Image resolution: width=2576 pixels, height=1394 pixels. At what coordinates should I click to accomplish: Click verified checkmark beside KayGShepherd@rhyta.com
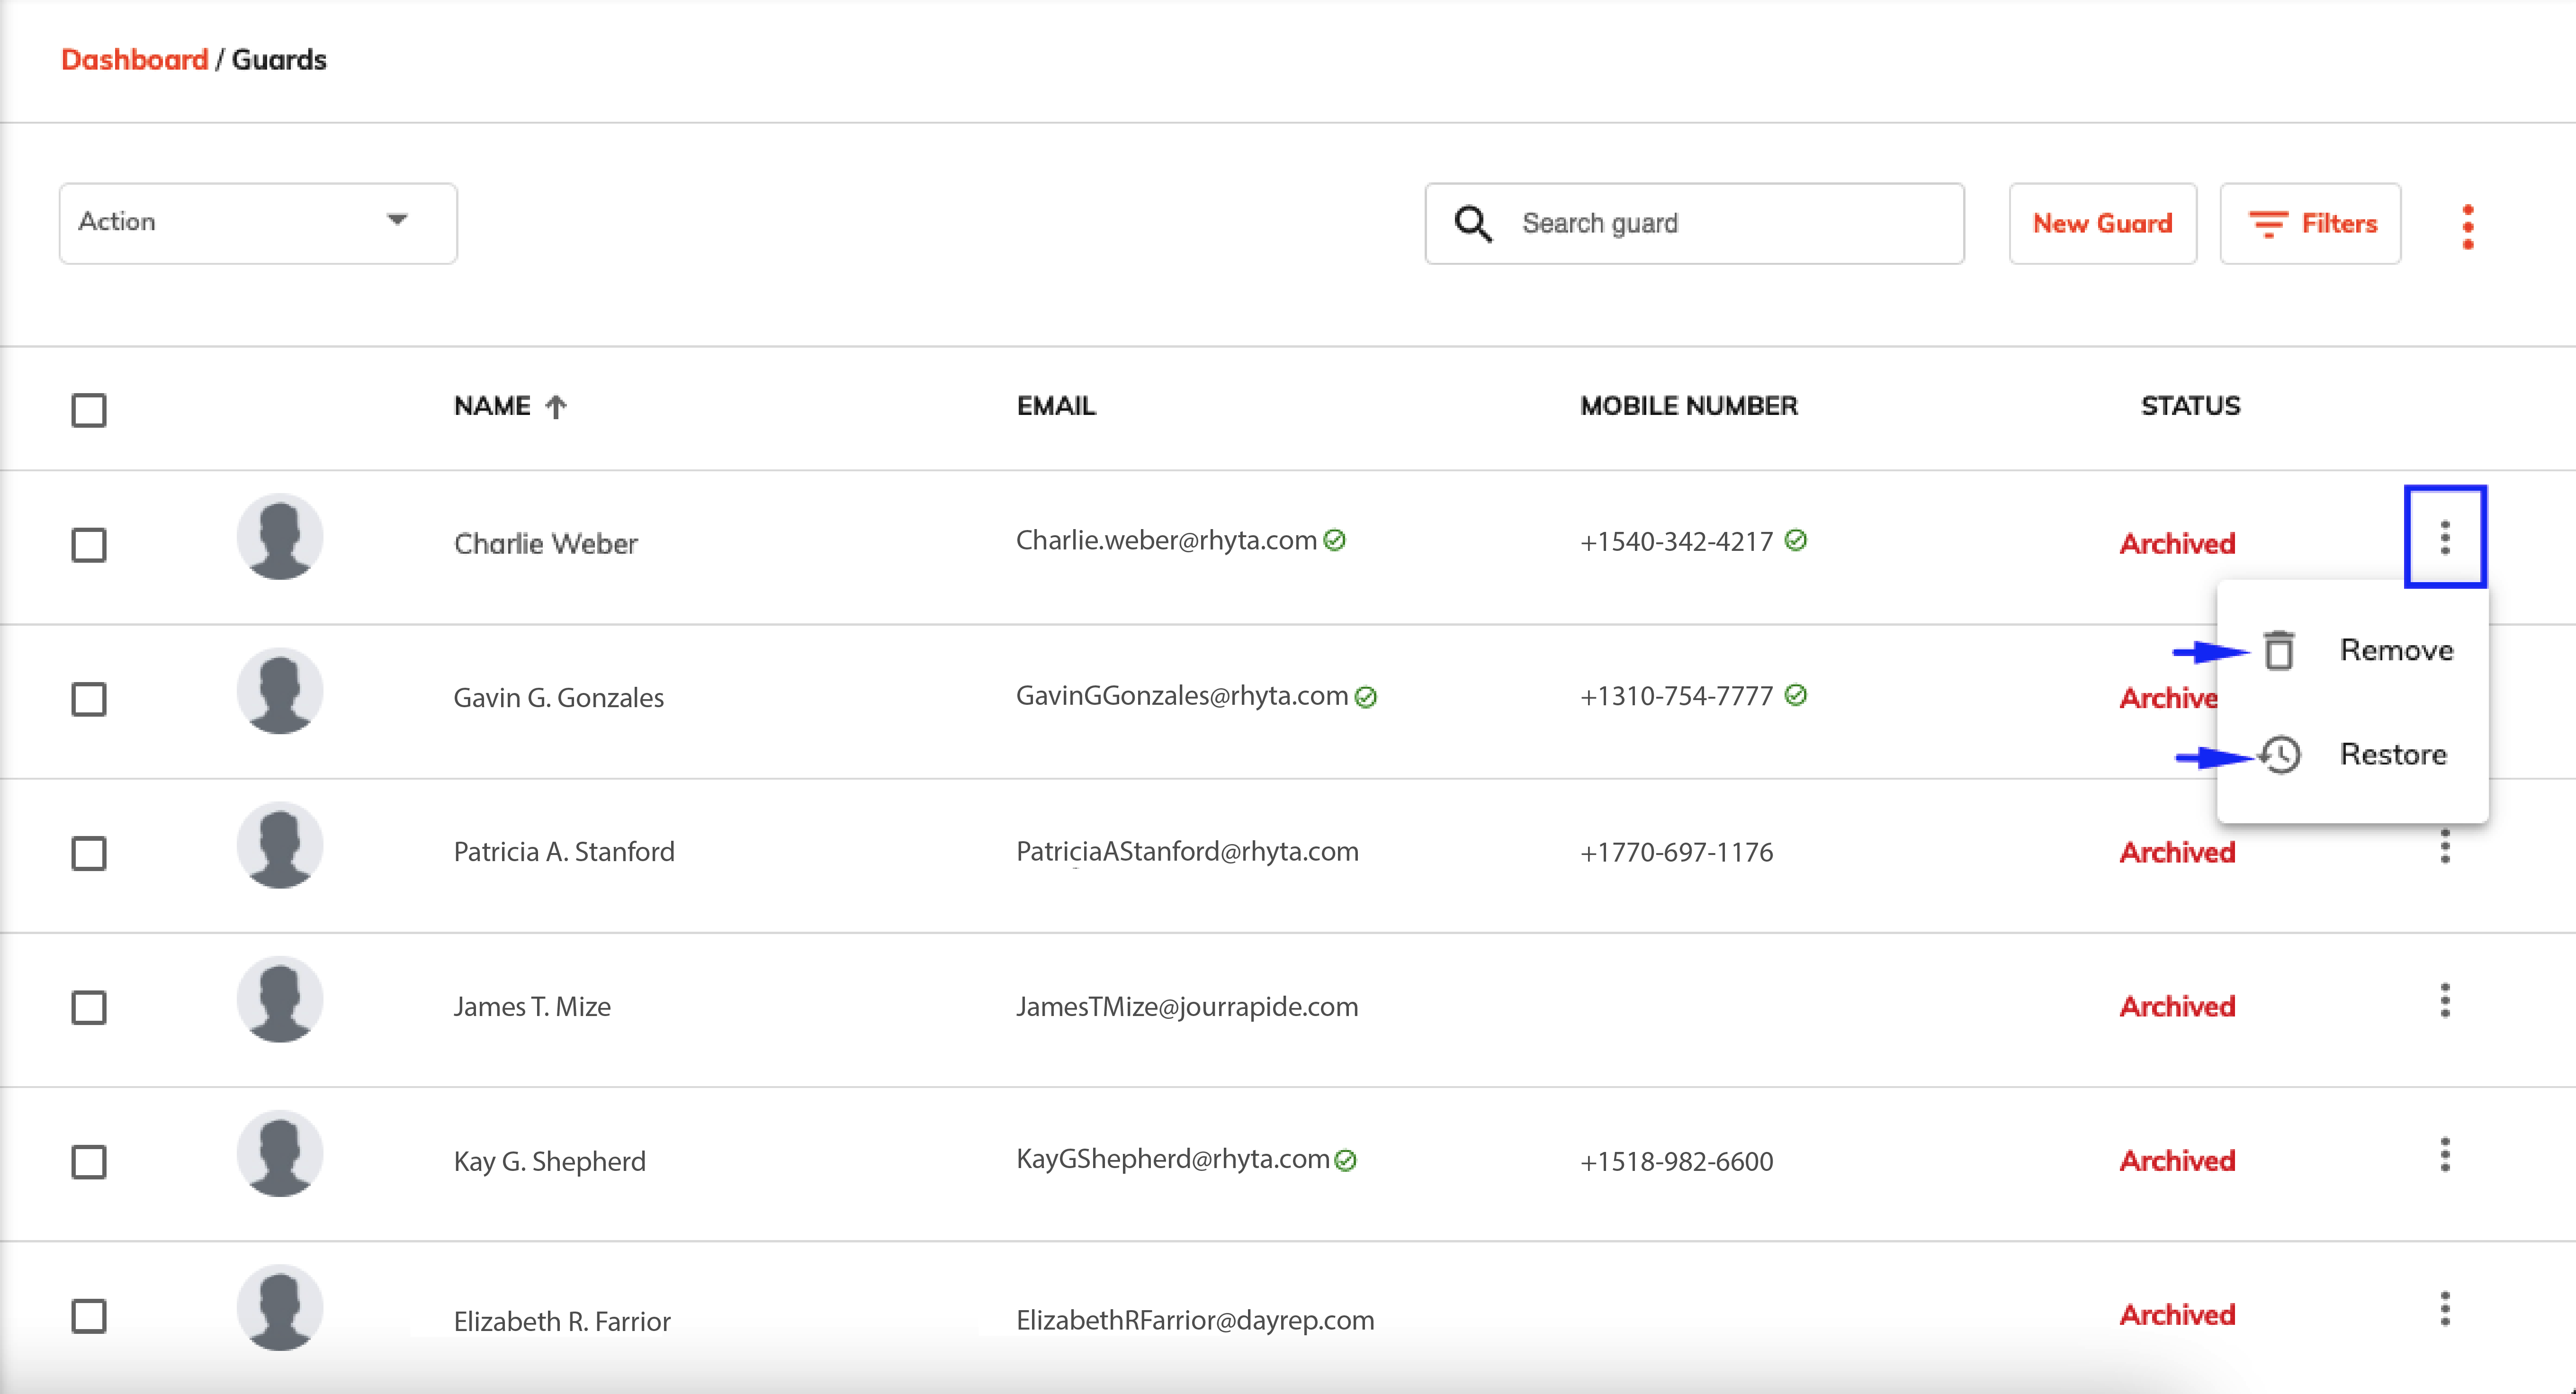[1346, 1160]
